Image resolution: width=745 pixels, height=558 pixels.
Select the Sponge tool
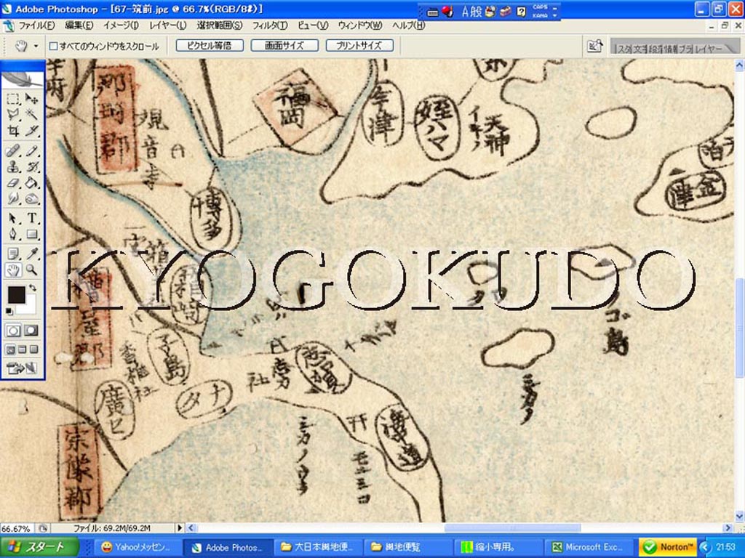point(31,198)
